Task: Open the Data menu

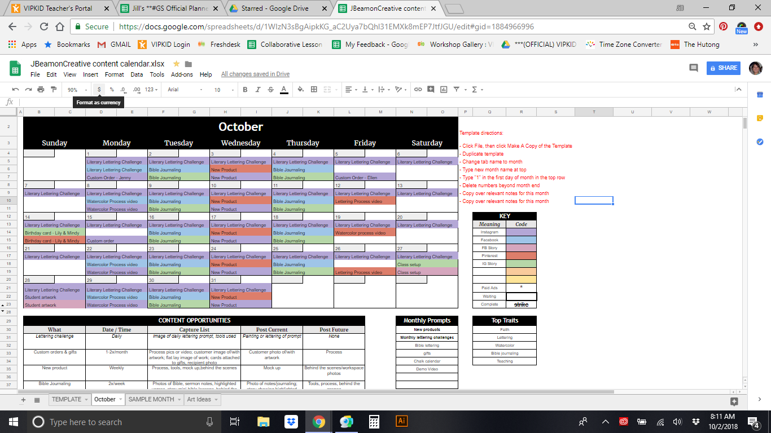Action: pos(137,74)
